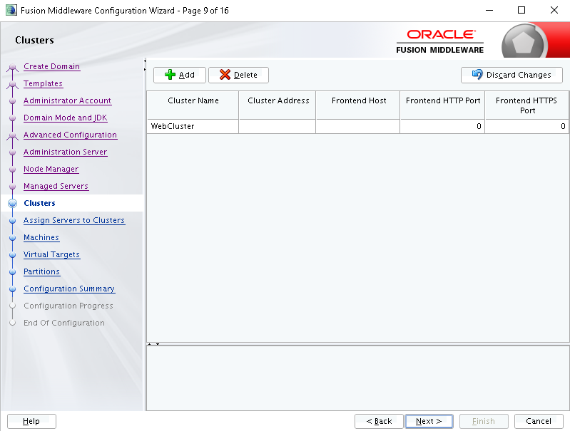Image resolution: width=570 pixels, height=431 pixels.
Task: Select the WebCluster name cell
Action: click(193, 126)
